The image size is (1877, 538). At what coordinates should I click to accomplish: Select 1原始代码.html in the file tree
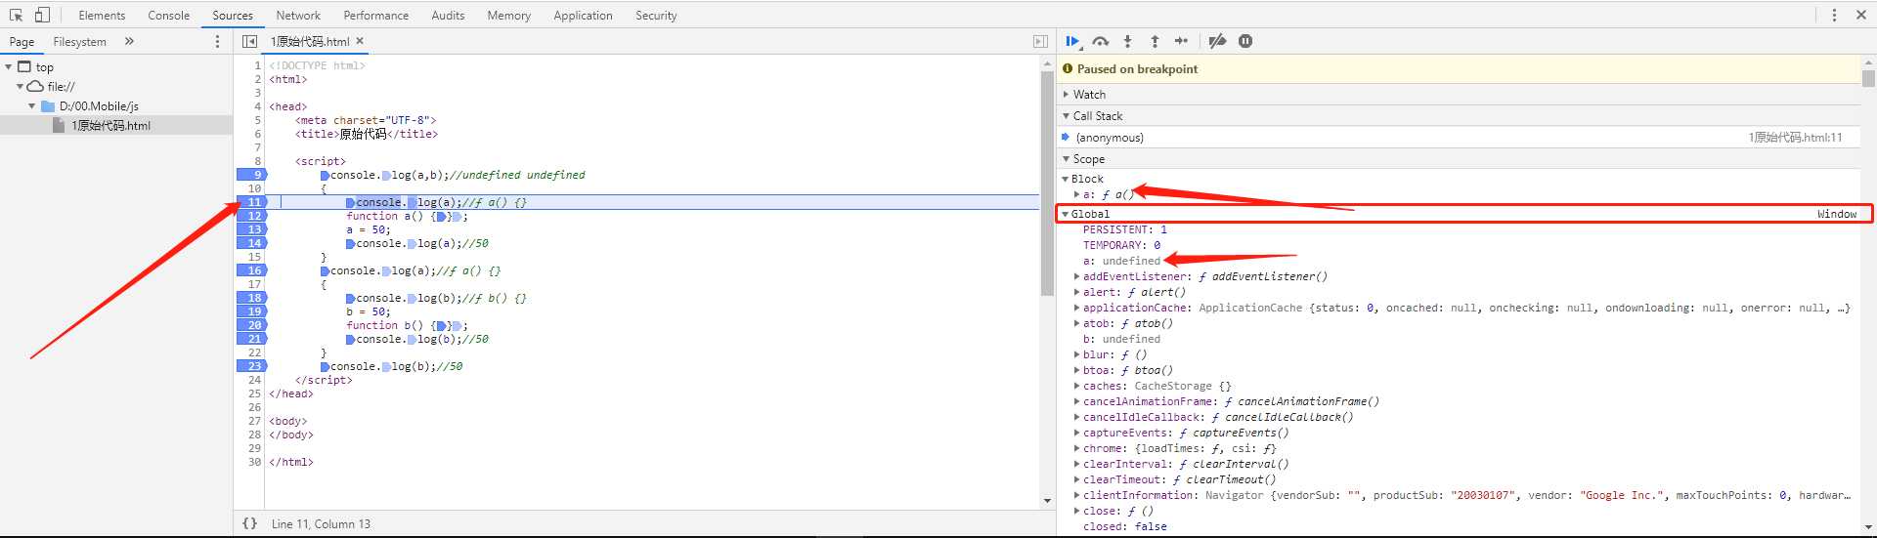(x=111, y=125)
